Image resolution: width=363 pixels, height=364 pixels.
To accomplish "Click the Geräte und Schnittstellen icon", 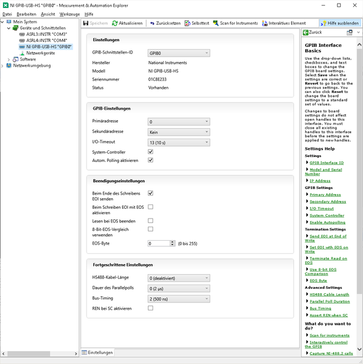I will 15,28.
